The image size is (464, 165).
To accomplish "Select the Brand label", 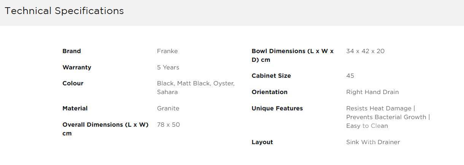I will pos(72,51).
